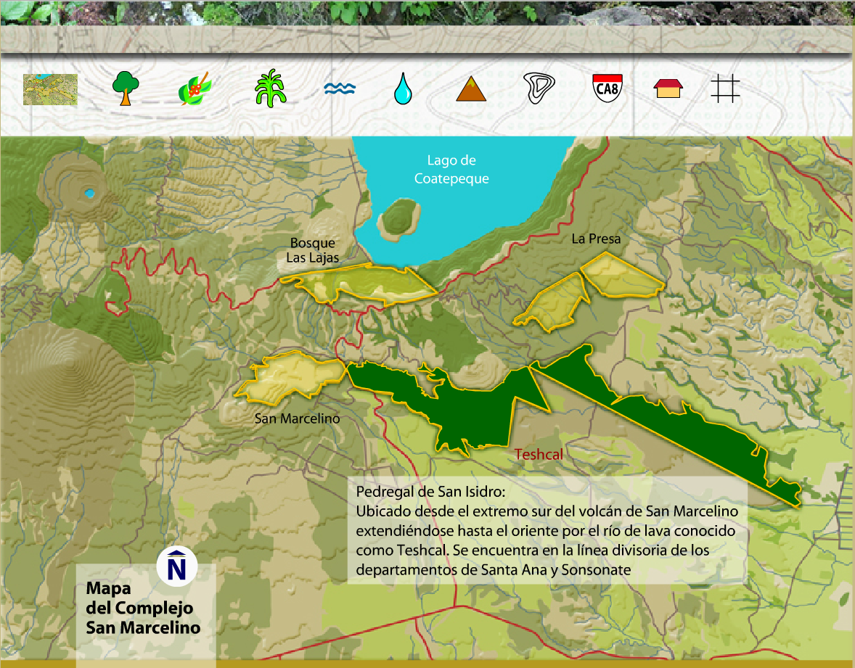This screenshot has height=668, width=855.
Task: Click the red Teshcal label
Action: [539, 455]
